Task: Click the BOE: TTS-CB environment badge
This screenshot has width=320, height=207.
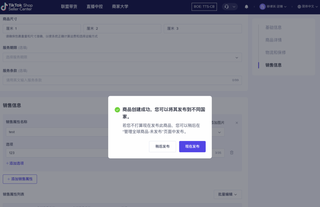Action: 204,6
